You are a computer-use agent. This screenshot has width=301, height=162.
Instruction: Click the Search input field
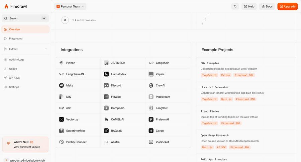click(25, 18)
